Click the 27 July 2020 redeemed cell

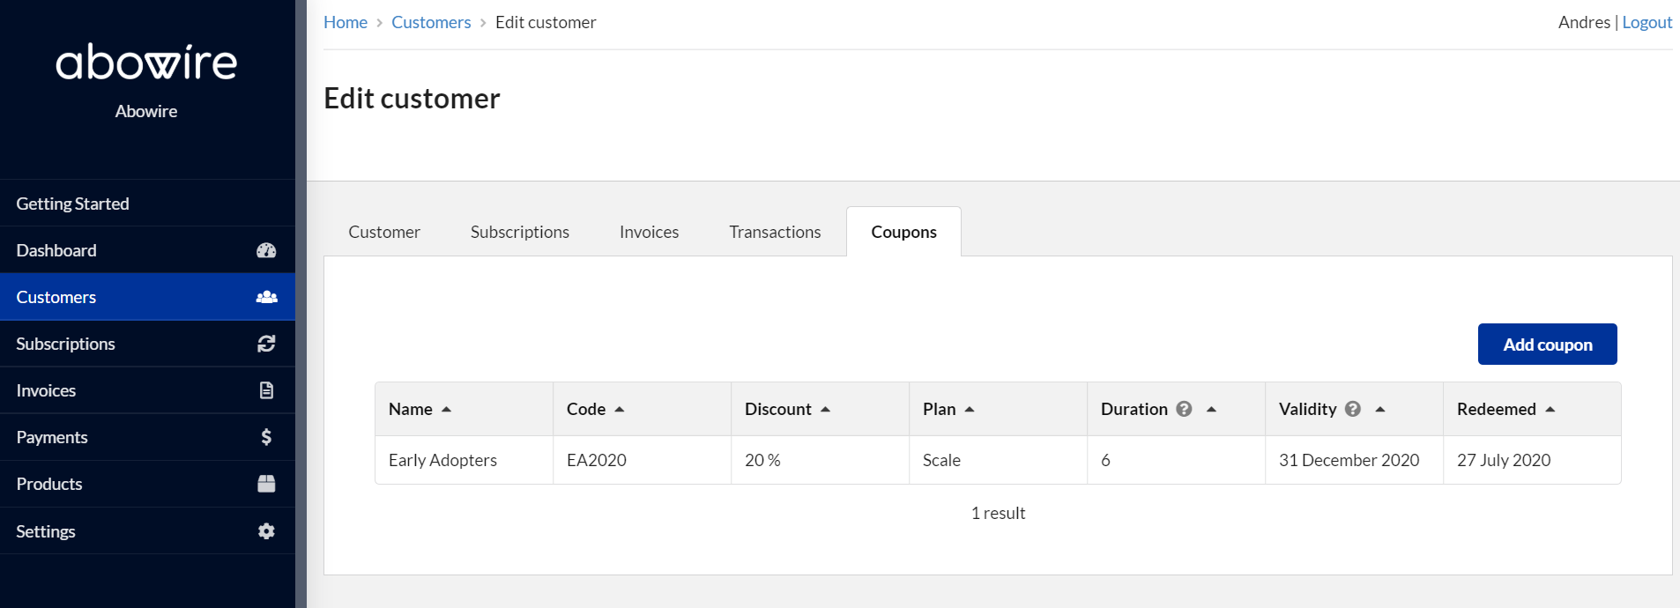[1532, 460]
